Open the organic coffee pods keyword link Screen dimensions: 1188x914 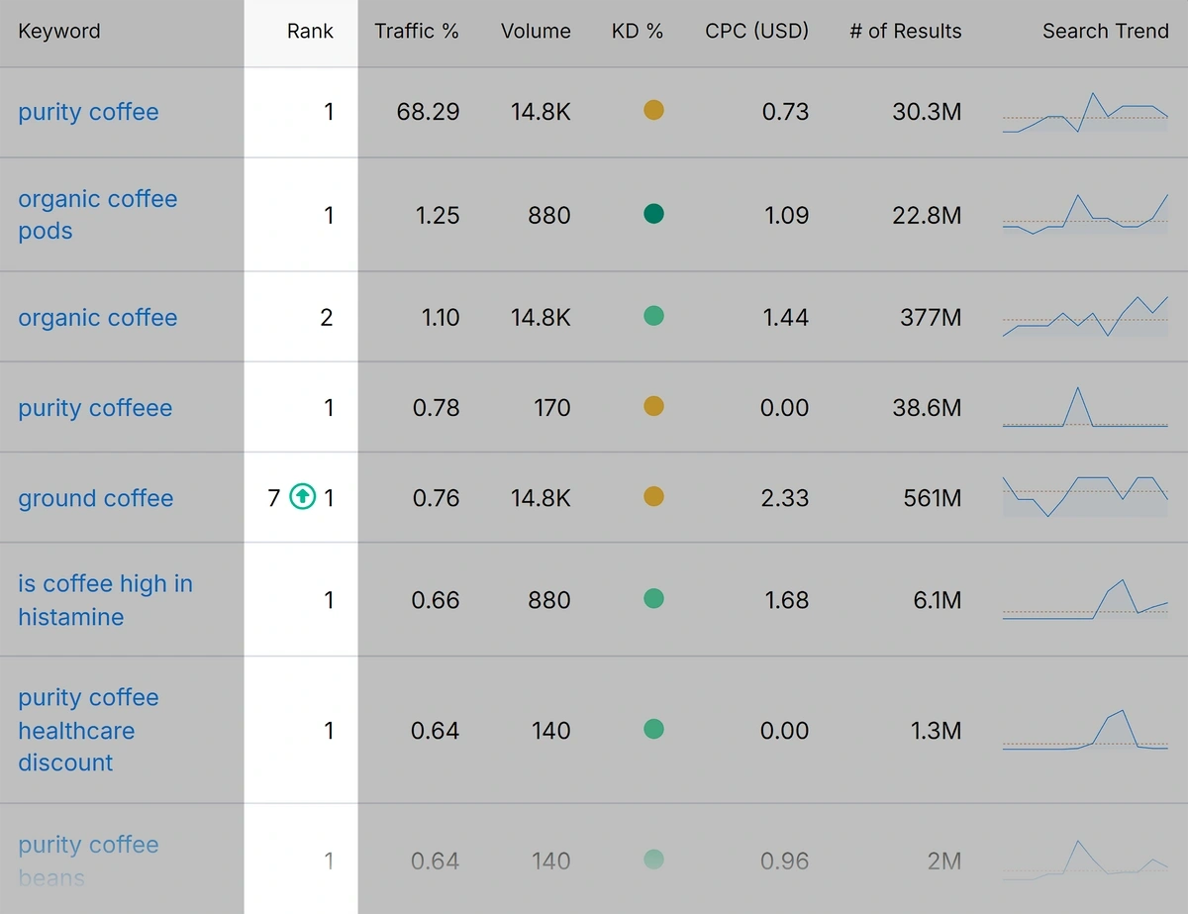click(97, 215)
